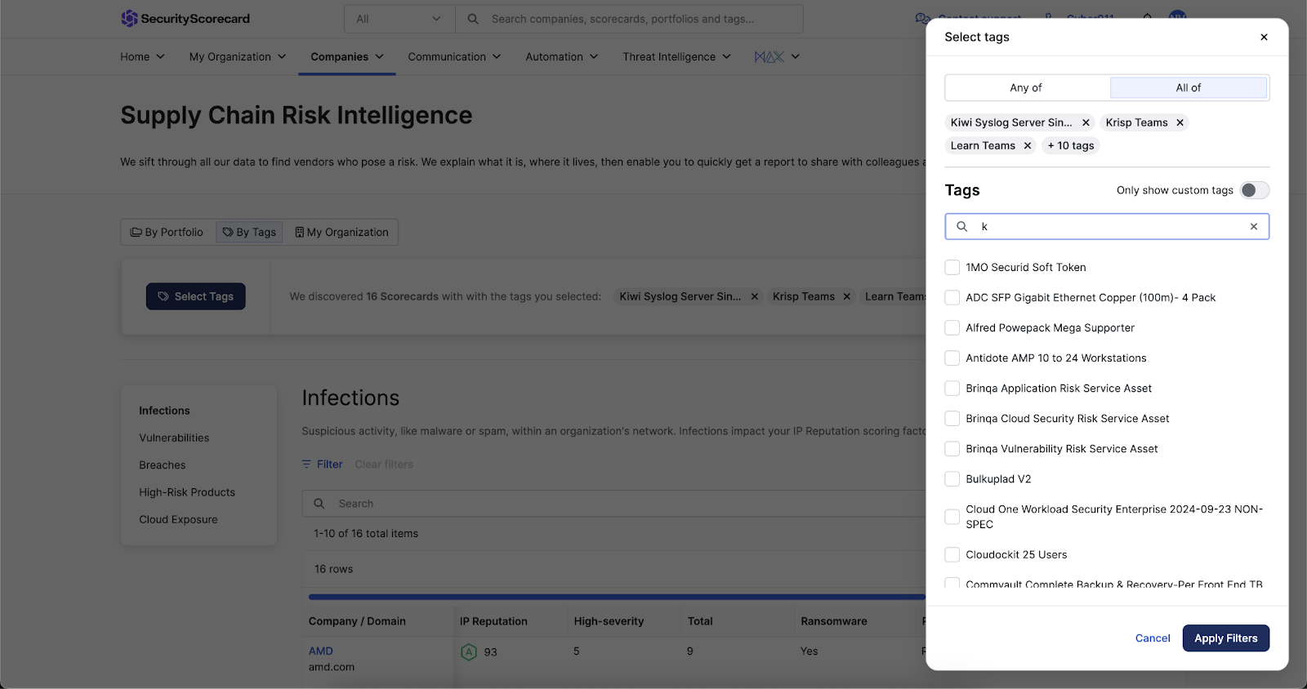Switch to the By Tags view

tap(249, 232)
